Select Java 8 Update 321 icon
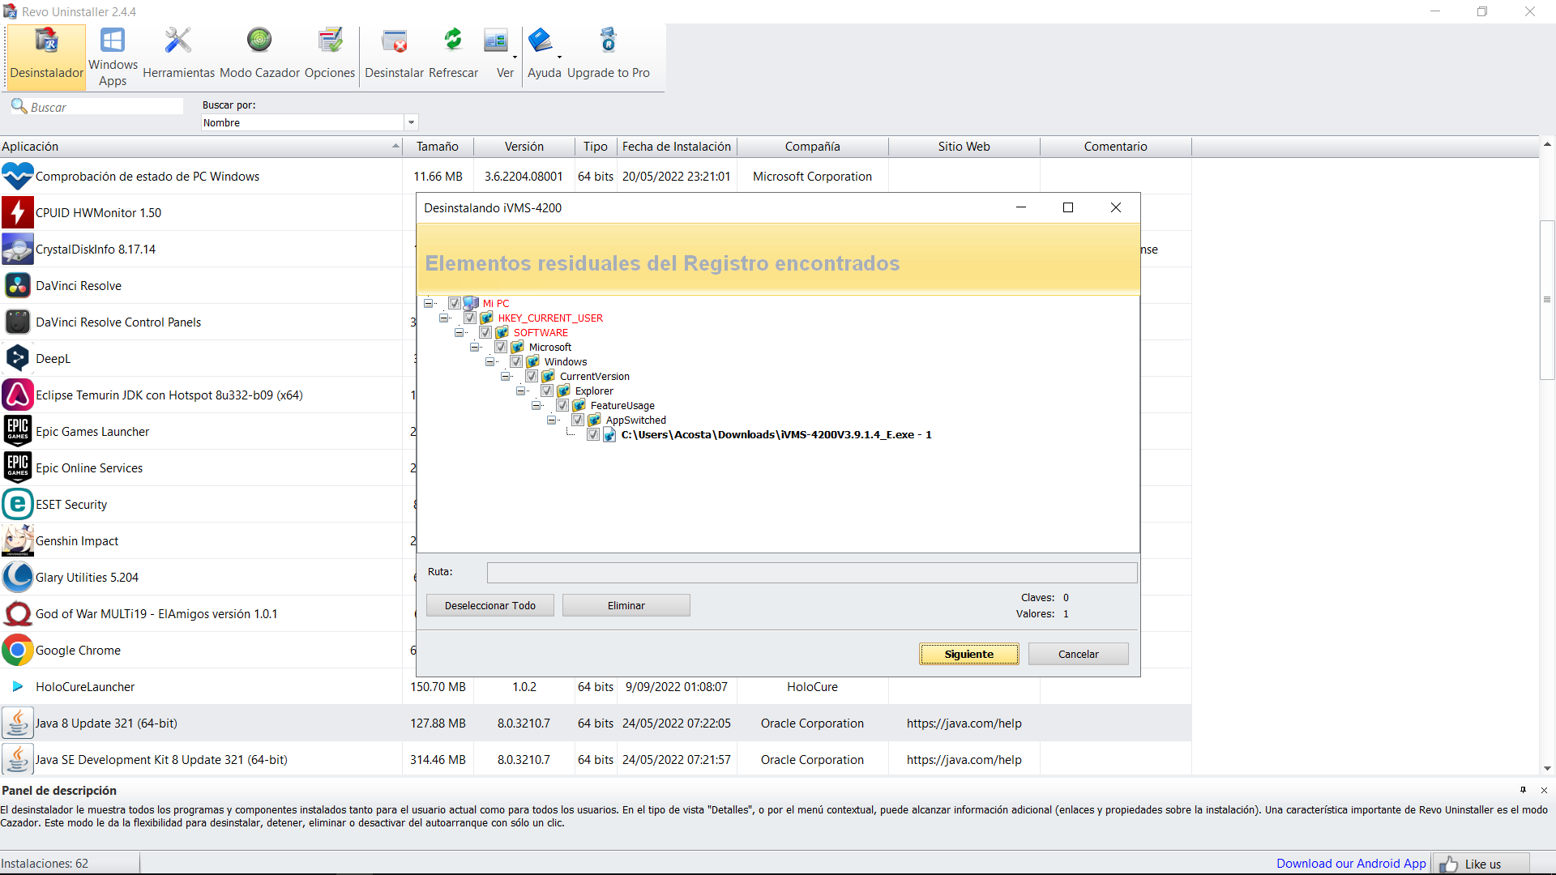The width and height of the screenshot is (1556, 875). (x=17, y=723)
